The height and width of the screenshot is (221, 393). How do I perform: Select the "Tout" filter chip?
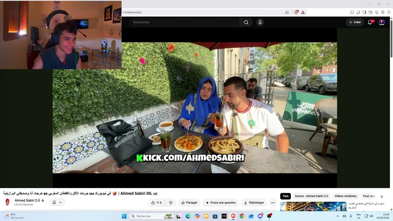[x=286, y=196]
